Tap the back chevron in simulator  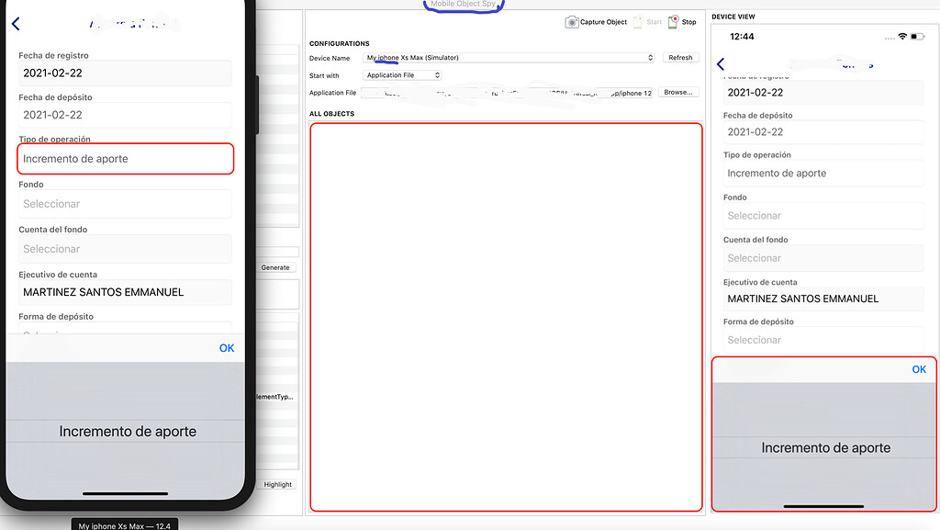coord(16,24)
